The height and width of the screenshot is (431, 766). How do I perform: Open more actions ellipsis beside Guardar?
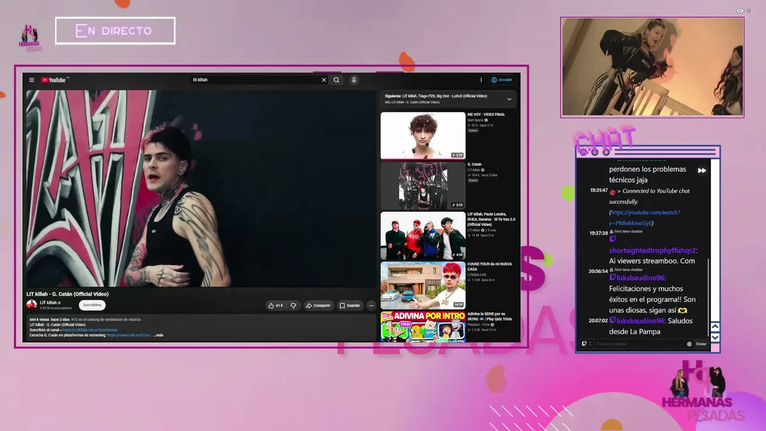pos(371,305)
